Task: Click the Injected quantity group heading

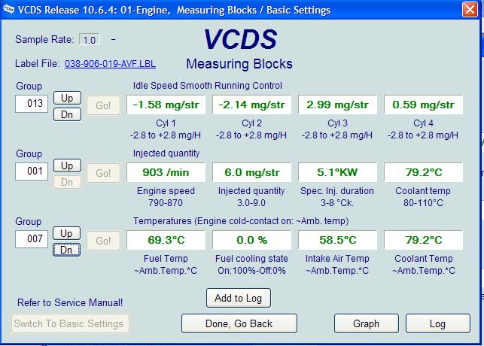Action: coord(166,153)
